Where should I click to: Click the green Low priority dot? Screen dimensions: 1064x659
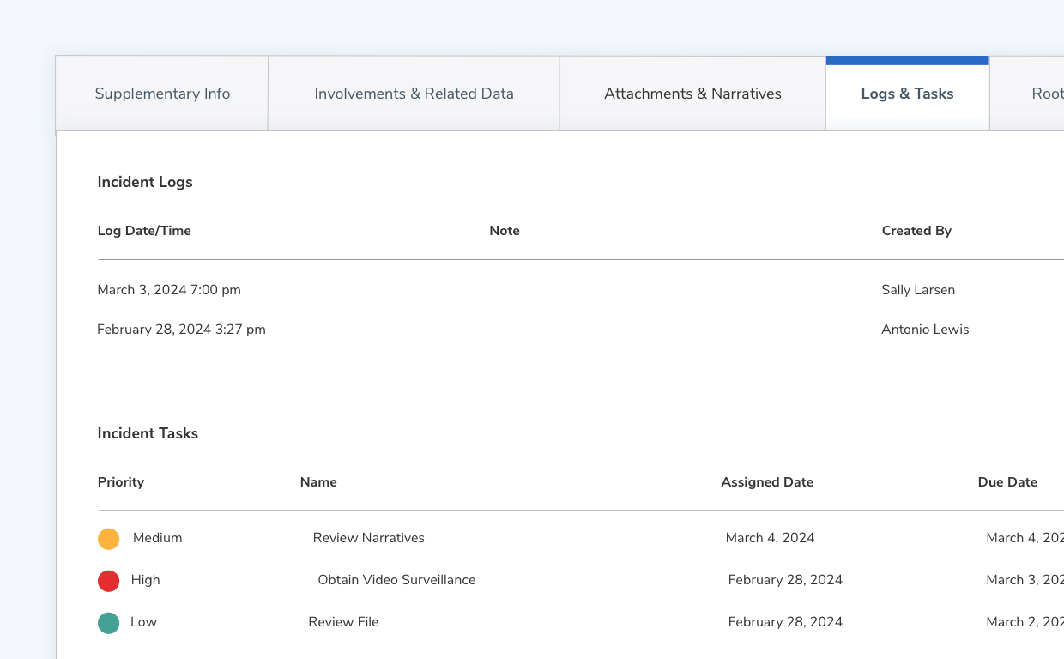coord(108,623)
